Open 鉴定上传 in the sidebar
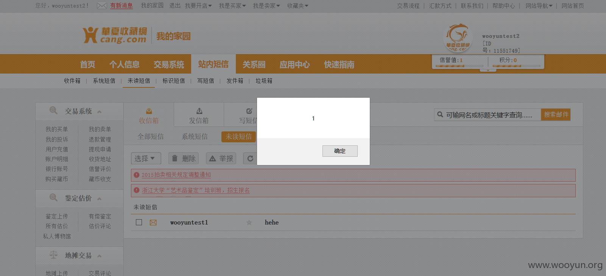The height and width of the screenshot is (276, 606). pyautogui.click(x=57, y=216)
